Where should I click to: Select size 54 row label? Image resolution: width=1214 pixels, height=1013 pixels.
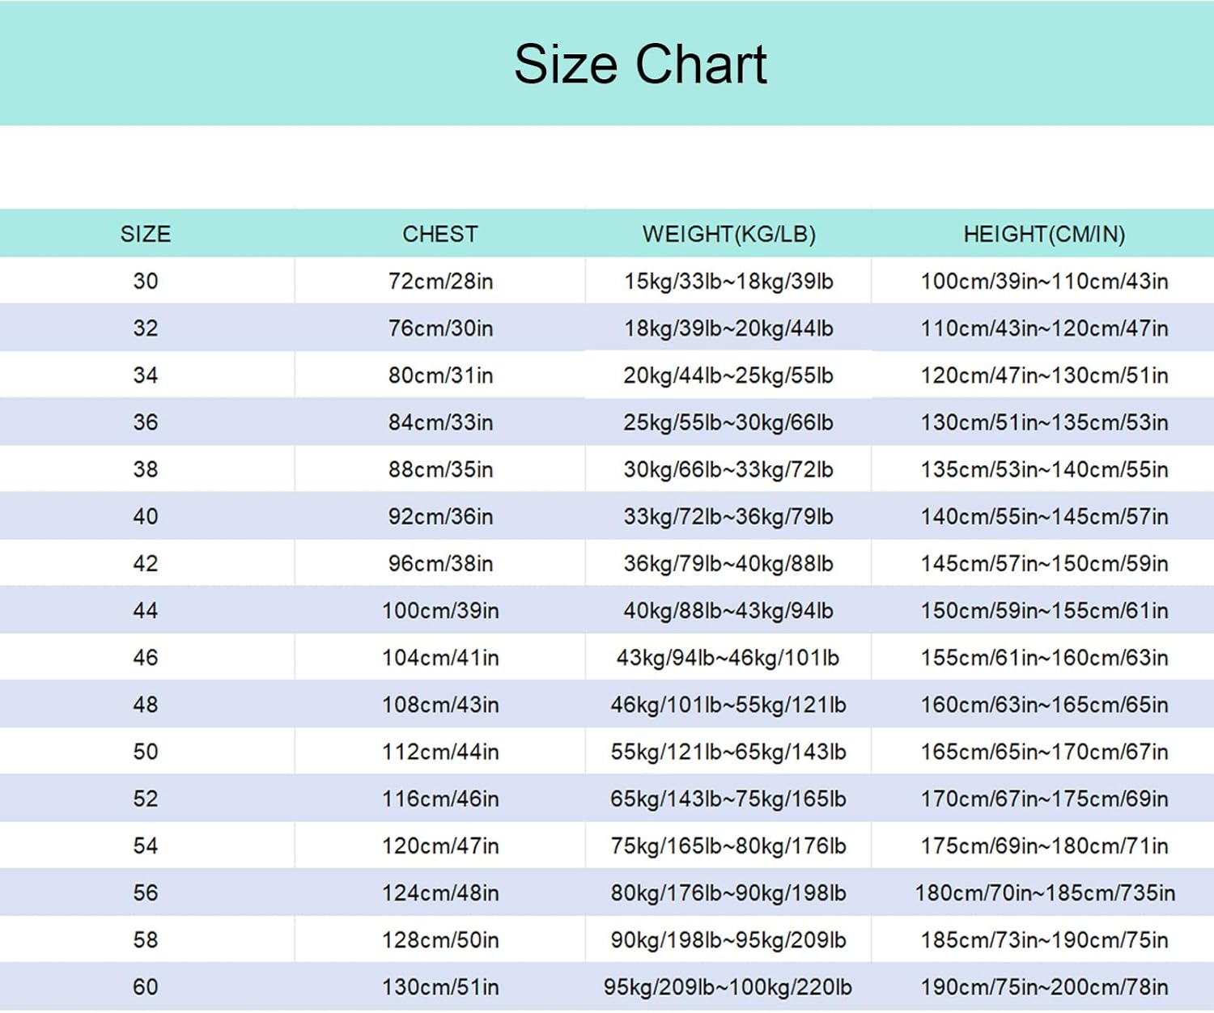click(x=146, y=846)
